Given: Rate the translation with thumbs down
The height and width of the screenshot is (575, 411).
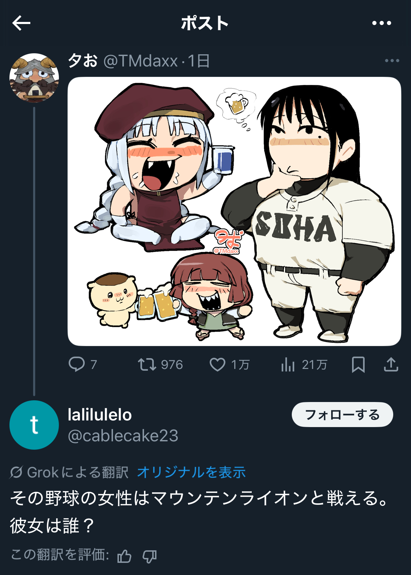Looking at the screenshot, I should click(150, 556).
